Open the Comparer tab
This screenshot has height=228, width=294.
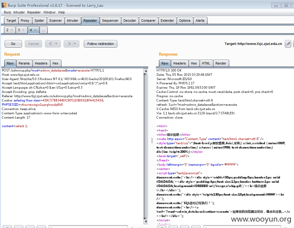[x=148, y=20]
